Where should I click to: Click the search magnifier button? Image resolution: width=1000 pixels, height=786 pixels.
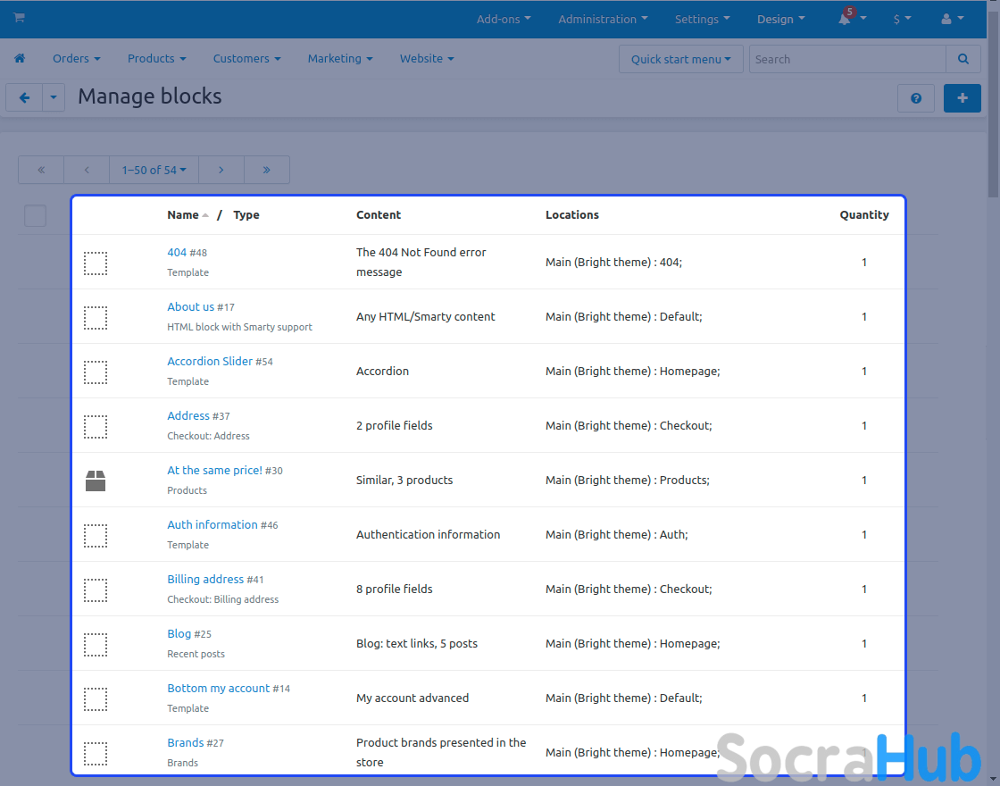point(962,59)
